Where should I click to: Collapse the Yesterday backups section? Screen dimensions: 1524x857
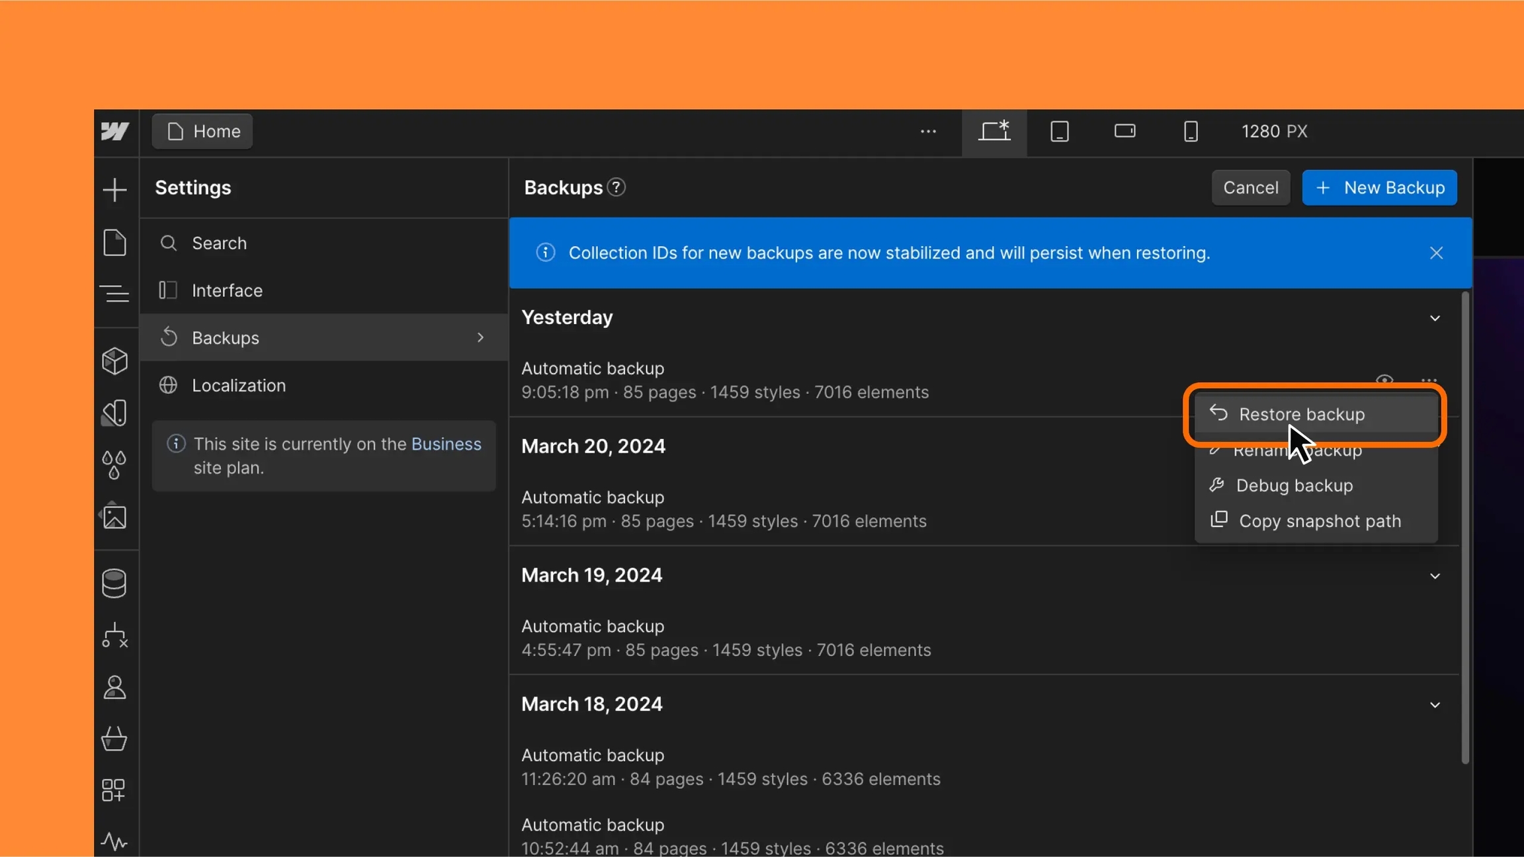(1435, 318)
